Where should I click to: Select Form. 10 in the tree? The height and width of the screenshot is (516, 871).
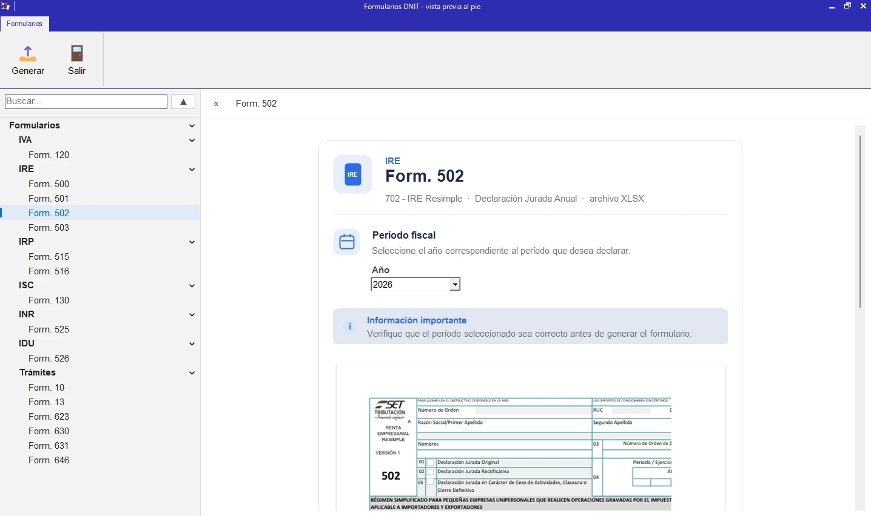[x=47, y=388]
